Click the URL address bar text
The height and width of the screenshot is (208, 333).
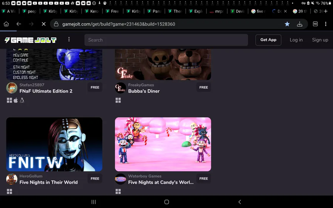pos(119,24)
